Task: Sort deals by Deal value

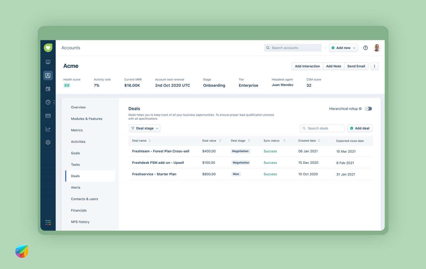Action: 220,140
